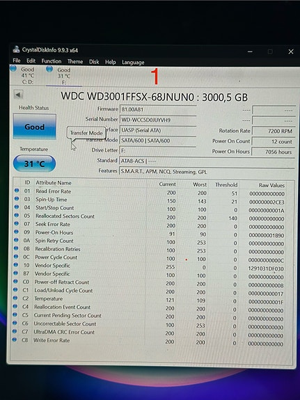Select the C: D: disk tab at 41 °C
300x400 pixels.
pos(24,75)
